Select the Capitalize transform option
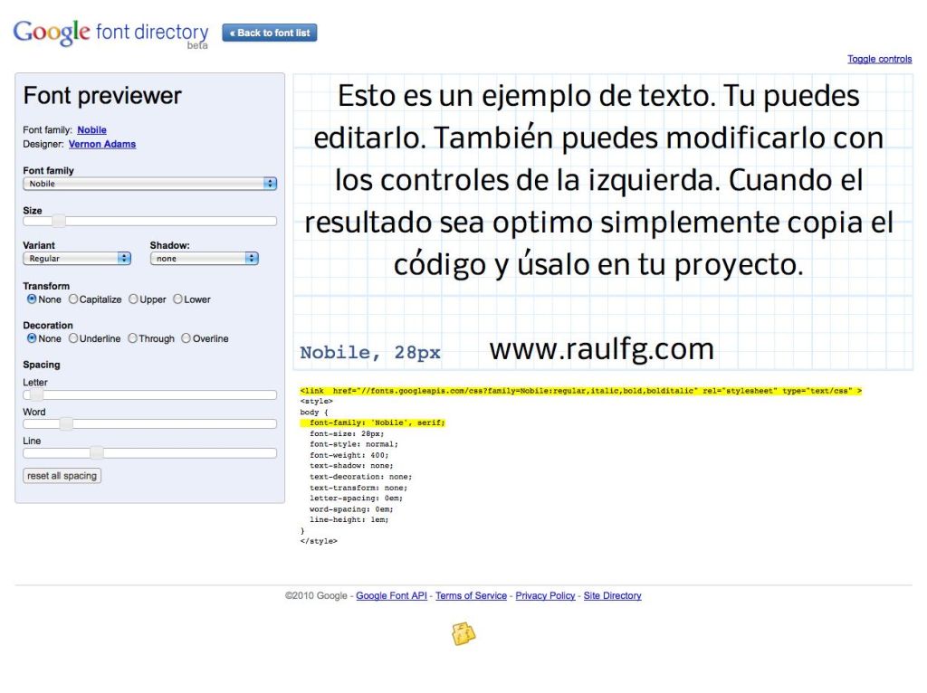 click(x=73, y=299)
